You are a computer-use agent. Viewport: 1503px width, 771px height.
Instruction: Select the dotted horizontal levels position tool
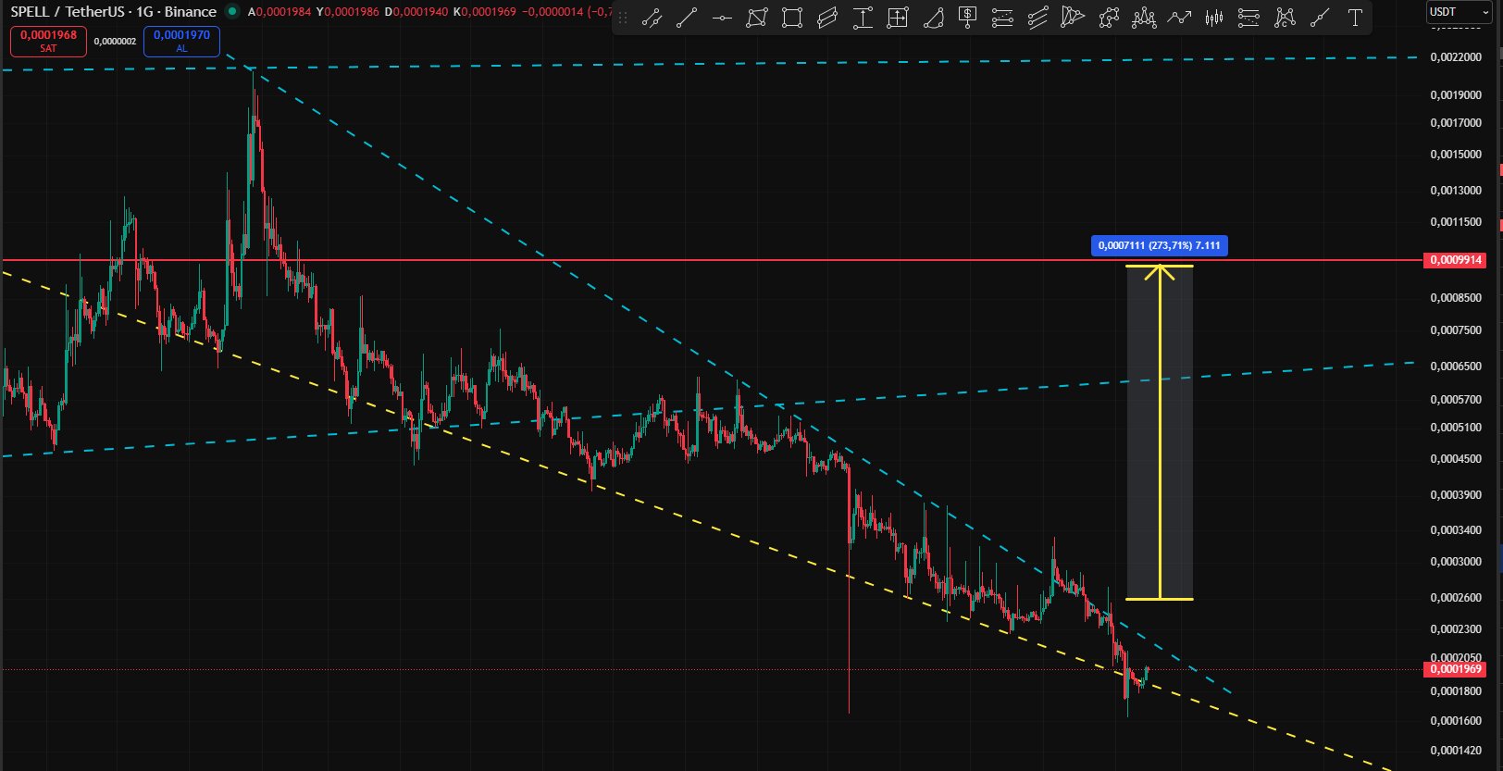coord(1249,19)
